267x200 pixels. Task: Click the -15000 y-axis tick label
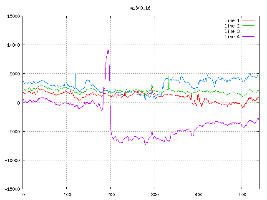[12, 189]
